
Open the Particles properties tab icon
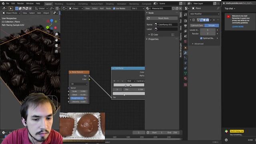(186, 58)
